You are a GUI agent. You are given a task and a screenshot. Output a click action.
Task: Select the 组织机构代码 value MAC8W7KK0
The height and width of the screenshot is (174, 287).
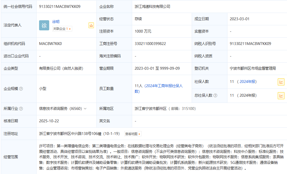tap(50, 44)
